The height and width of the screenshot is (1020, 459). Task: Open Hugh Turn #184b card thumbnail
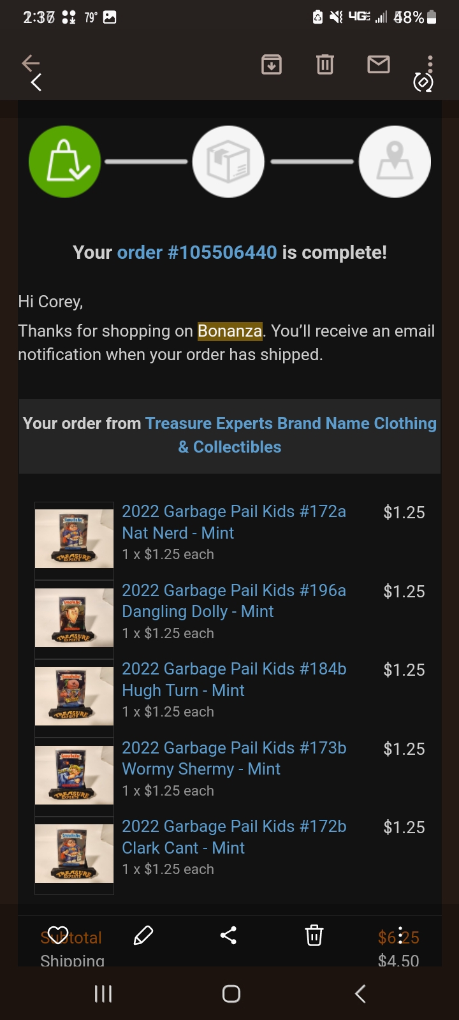click(74, 696)
